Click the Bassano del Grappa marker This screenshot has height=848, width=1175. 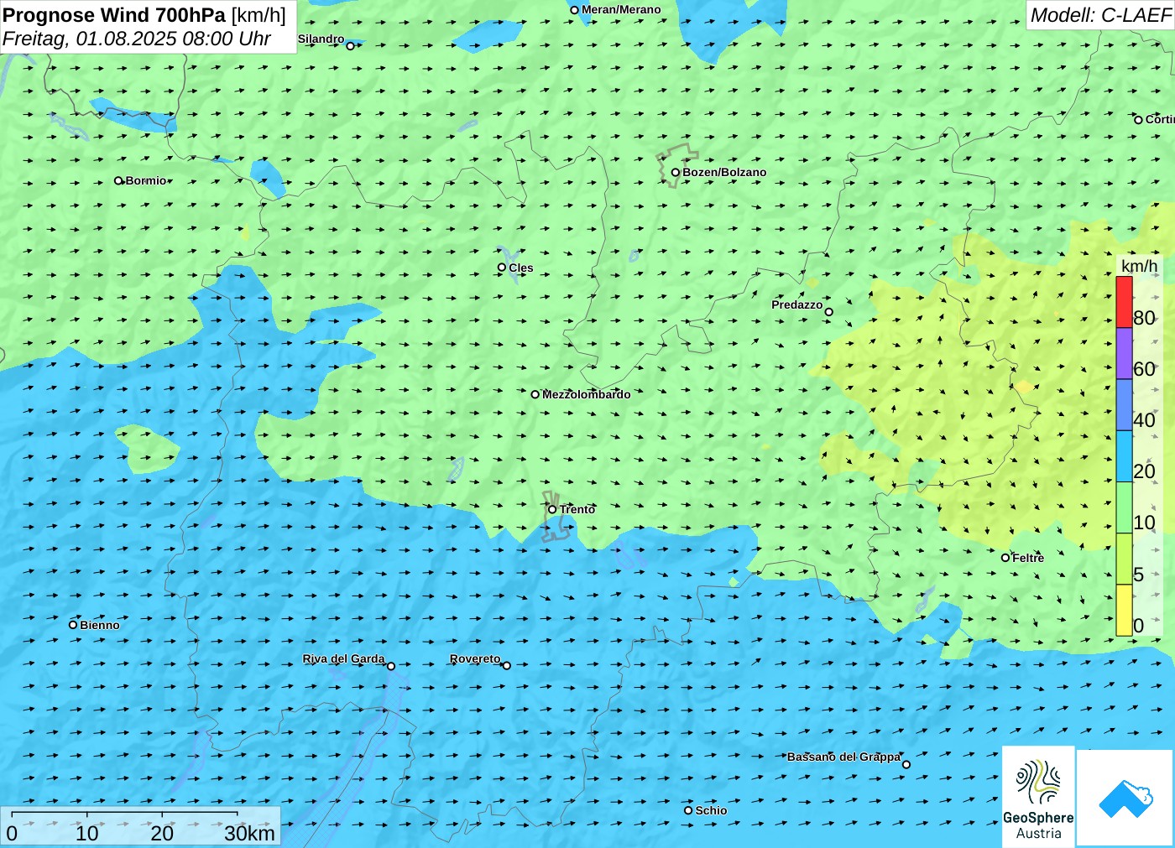click(906, 764)
